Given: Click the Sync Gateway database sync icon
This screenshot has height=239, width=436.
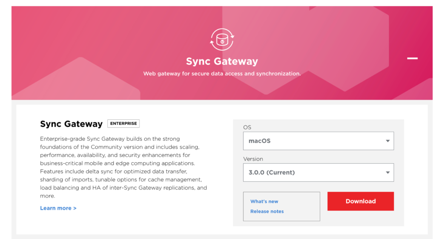Looking at the screenshot, I should pyautogui.click(x=222, y=40).
